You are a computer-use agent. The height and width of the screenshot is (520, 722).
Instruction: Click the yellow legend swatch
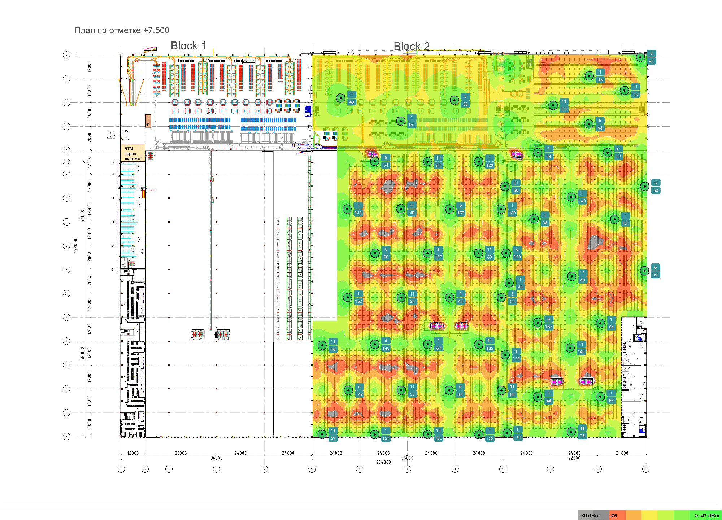pyautogui.click(x=649, y=515)
